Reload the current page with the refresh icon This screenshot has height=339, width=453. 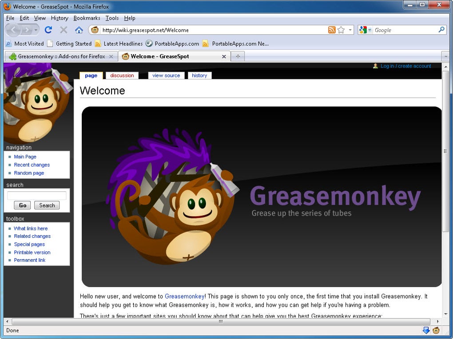[48, 30]
